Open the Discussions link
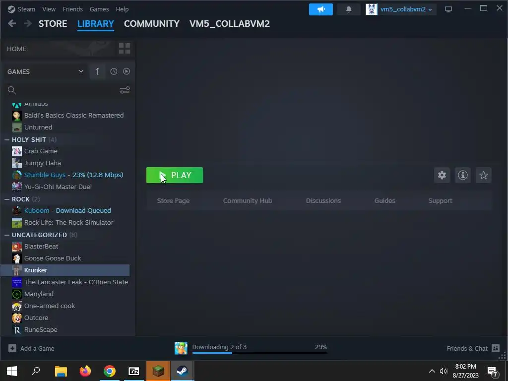This screenshot has width=508, height=381. point(323,201)
